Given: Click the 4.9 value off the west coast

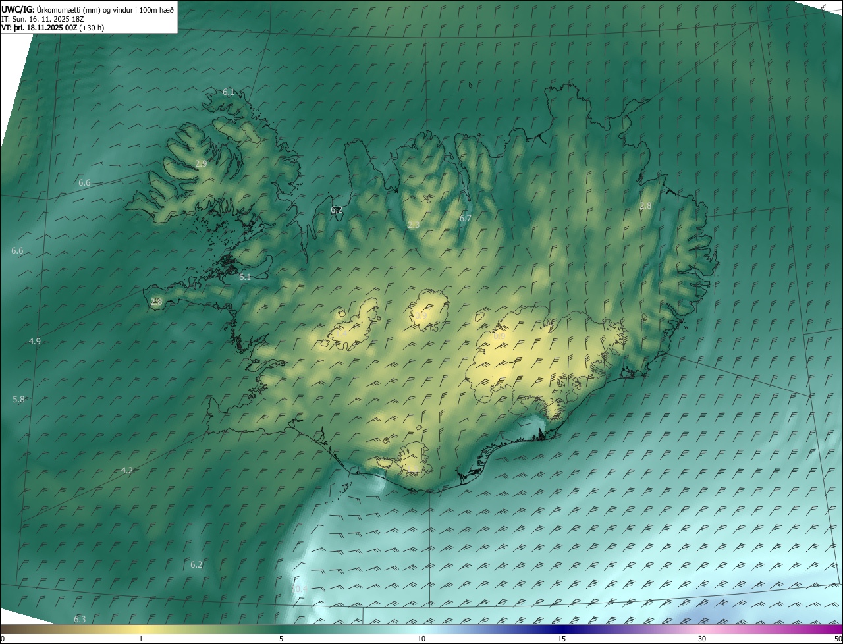Looking at the screenshot, I should pos(35,341).
